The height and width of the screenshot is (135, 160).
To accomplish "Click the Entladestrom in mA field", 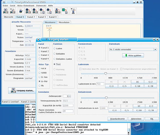I will point(104,108).
